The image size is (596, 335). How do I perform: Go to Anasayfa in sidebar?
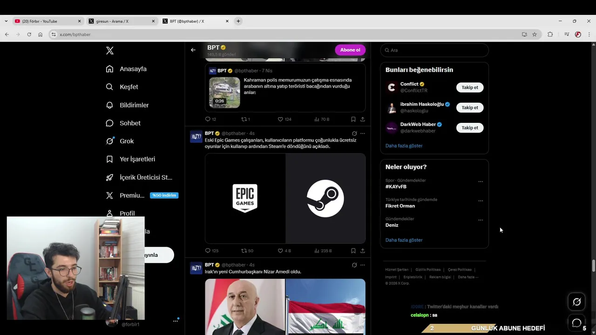pyautogui.click(x=126, y=69)
